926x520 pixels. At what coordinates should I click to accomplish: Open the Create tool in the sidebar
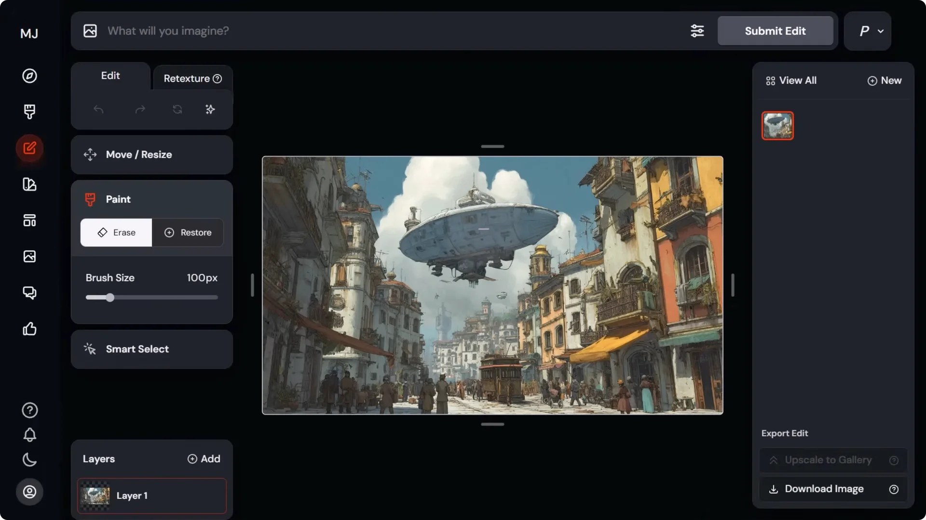coord(29,111)
